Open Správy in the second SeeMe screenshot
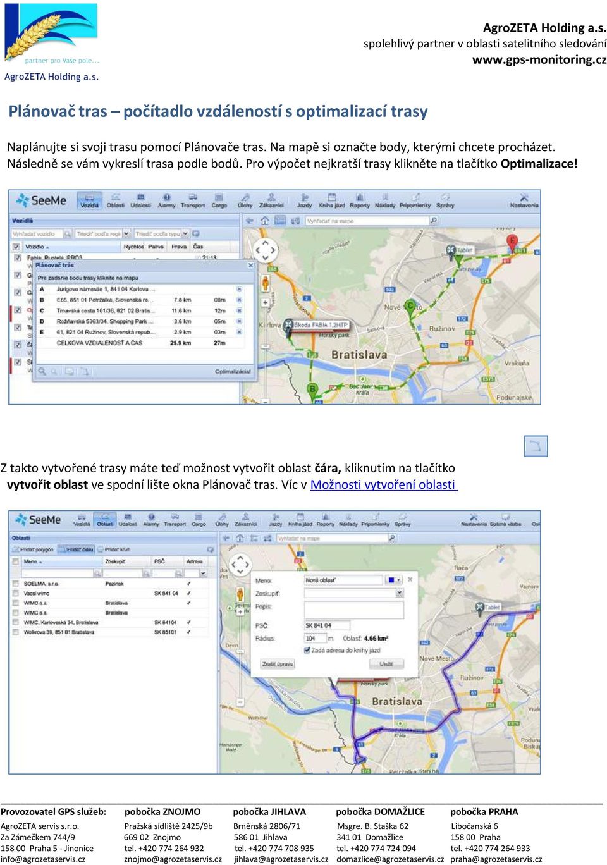Viewport: 607px width, 865px height. click(x=403, y=520)
